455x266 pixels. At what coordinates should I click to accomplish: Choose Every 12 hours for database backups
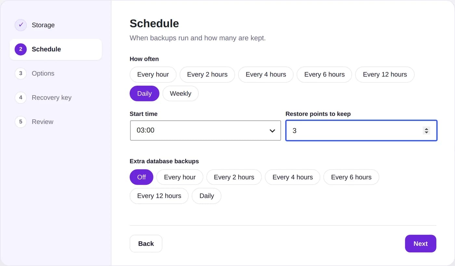159,196
